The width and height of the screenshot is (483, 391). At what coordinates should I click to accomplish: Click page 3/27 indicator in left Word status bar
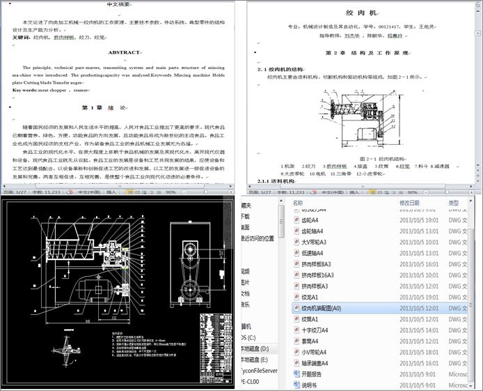pyautogui.click(x=15, y=192)
